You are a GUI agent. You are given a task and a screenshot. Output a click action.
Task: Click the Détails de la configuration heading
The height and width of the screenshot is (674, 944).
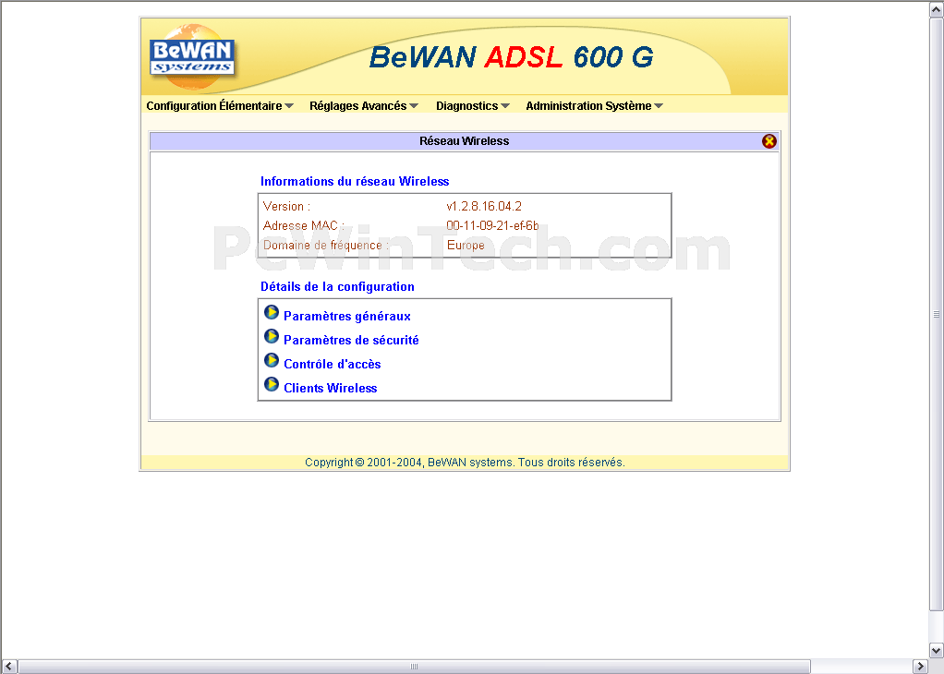[x=337, y=286]
